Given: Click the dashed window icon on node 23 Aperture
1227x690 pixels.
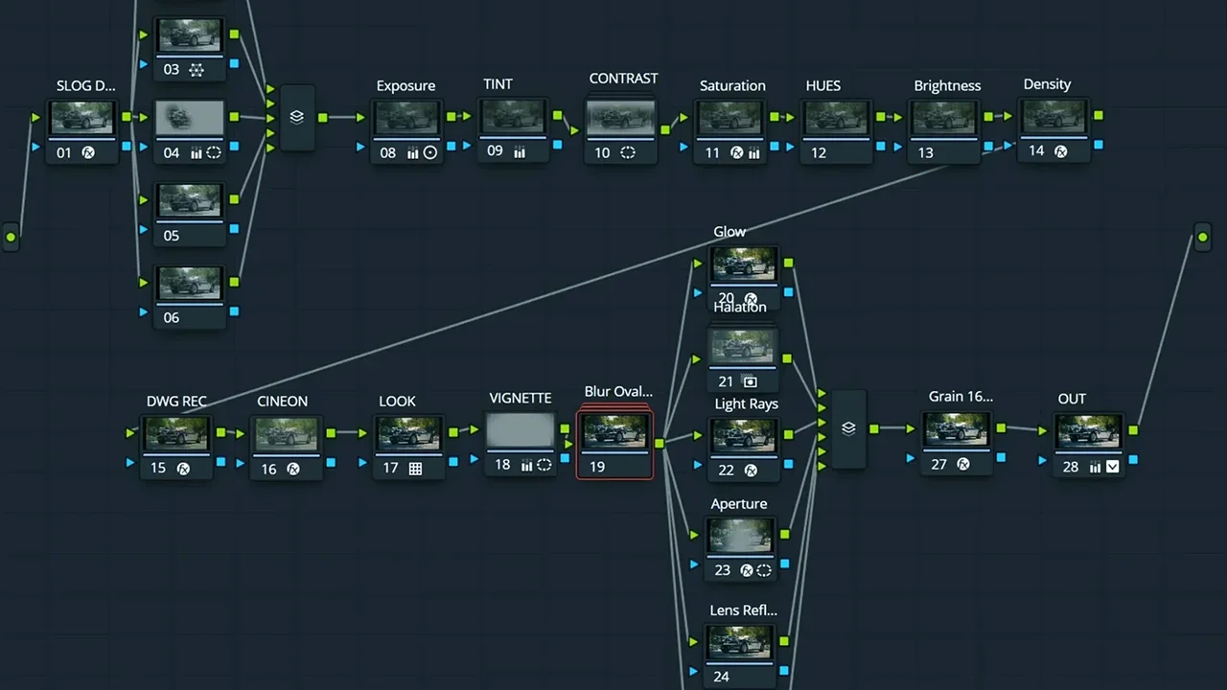Looking at the screenshot, I should pos(764,570).
